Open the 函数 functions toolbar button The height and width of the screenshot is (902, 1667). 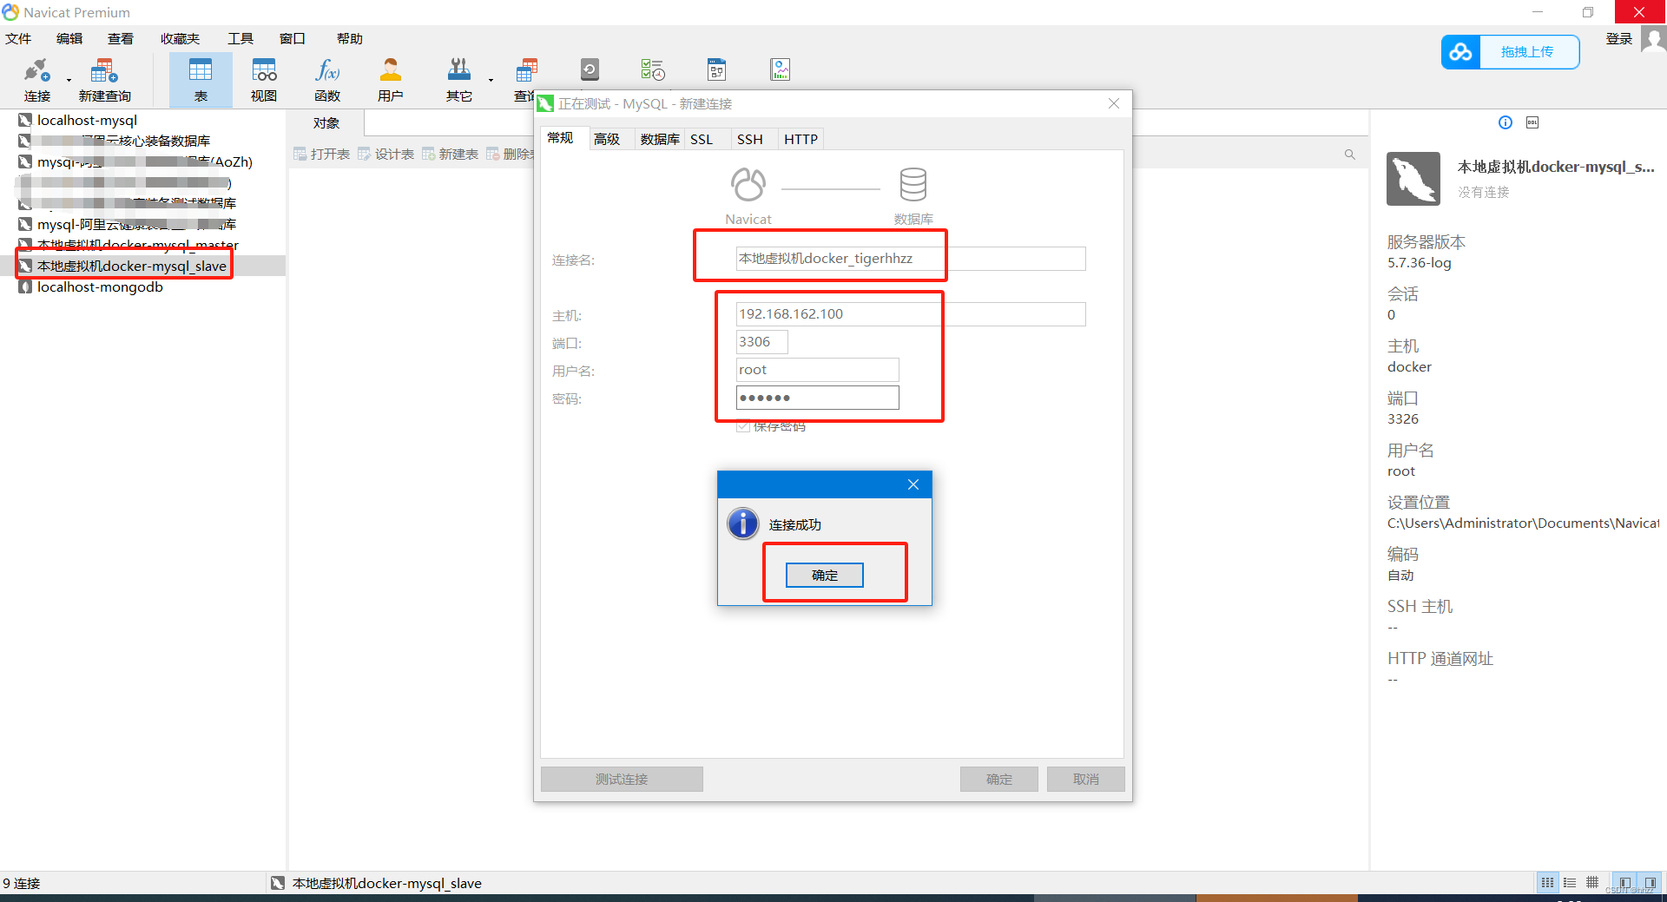coord(327,80)
